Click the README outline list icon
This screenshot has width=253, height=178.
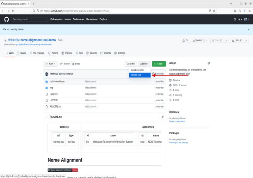click(46, 117)
